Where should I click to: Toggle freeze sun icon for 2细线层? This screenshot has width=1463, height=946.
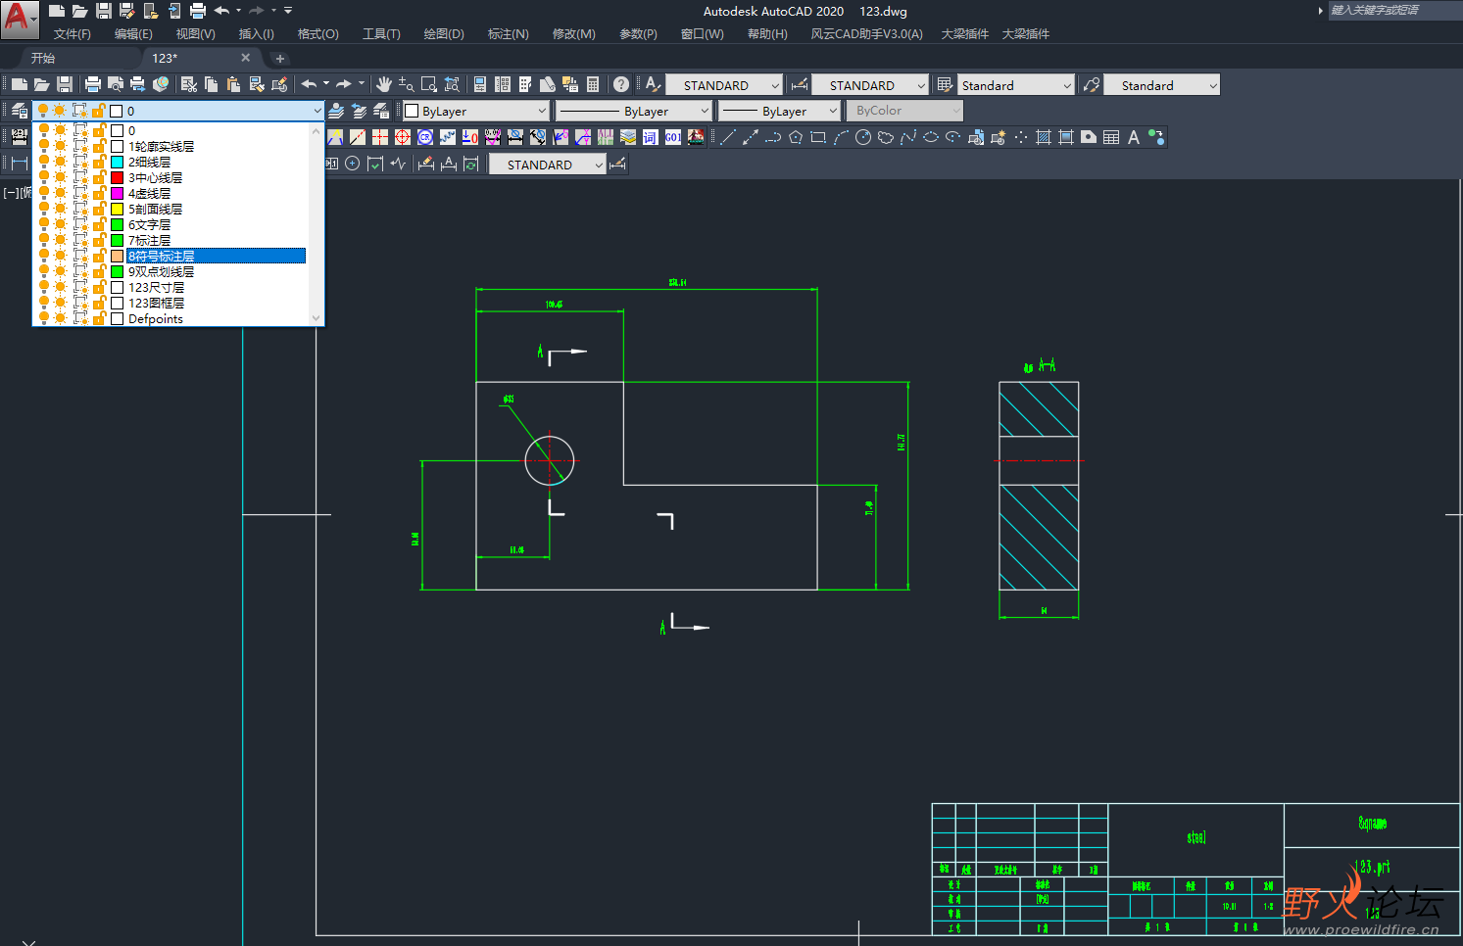(61, 162)
